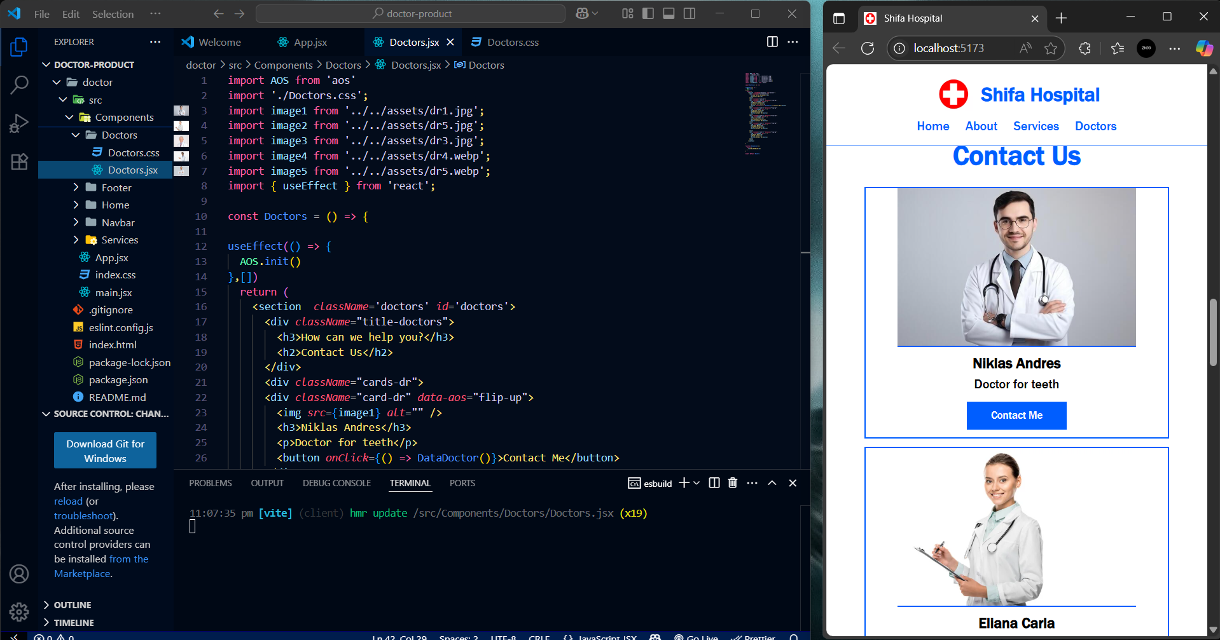Open the Extensions view
1220x640 pixels.
pos(19,161)
